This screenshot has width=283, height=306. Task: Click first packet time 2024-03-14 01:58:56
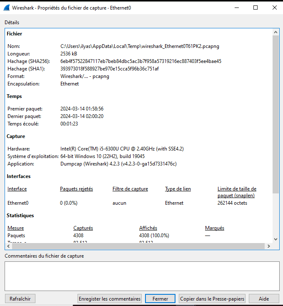tap(82, 109)
